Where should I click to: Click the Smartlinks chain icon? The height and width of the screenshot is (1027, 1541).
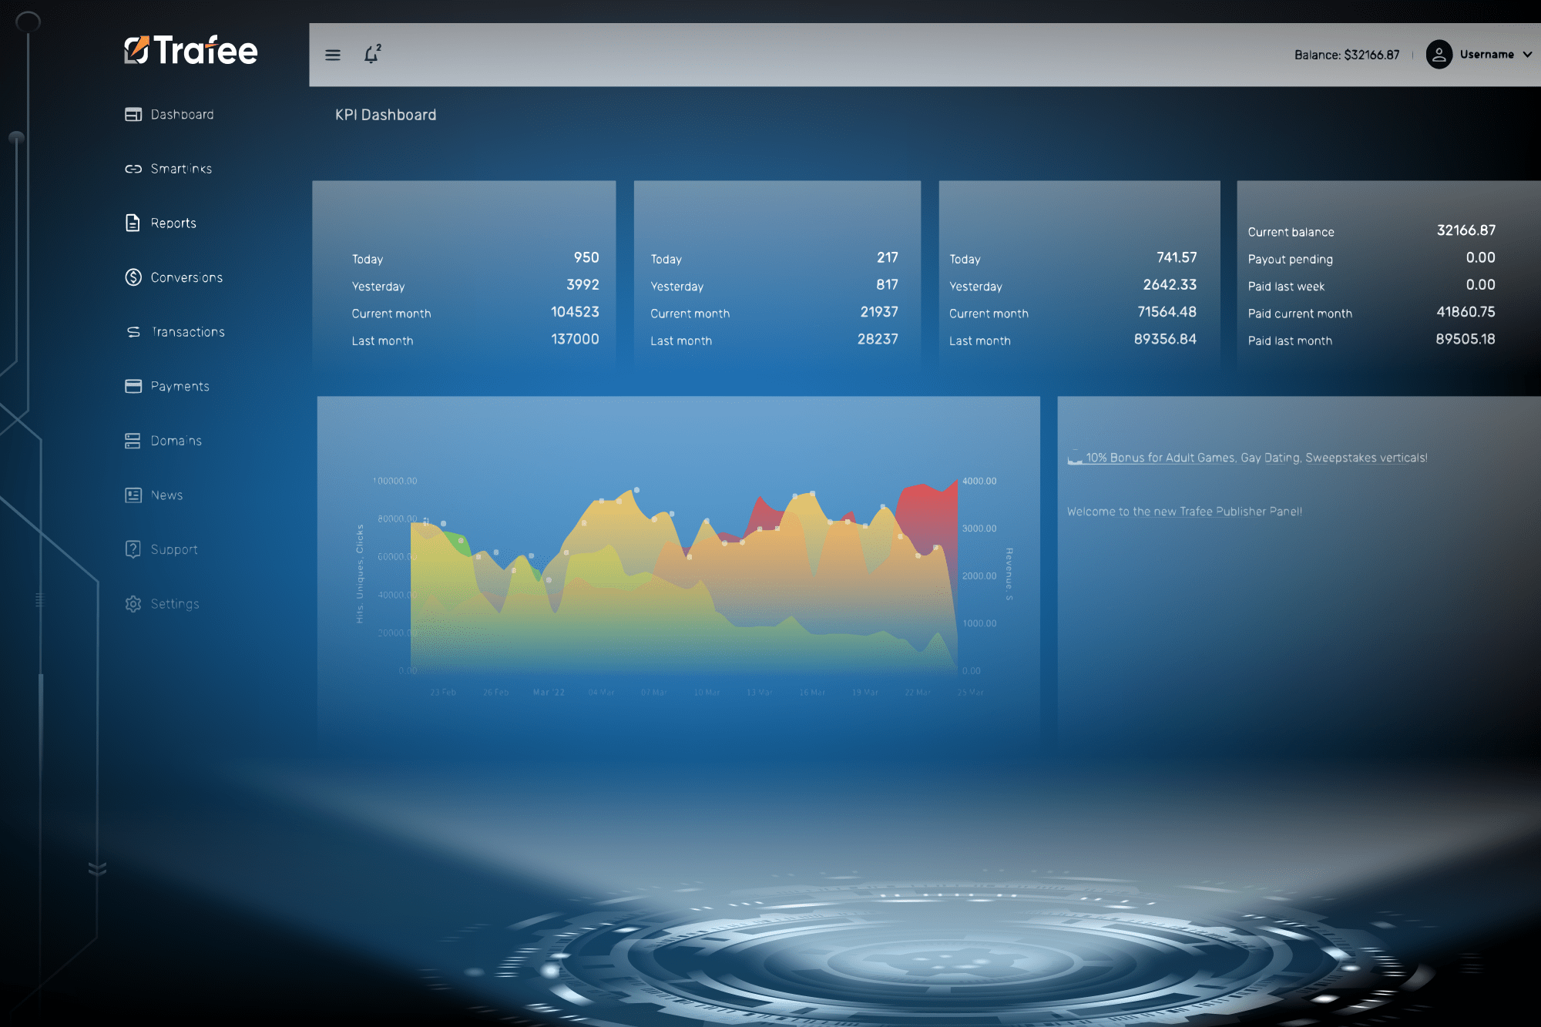(x=133, y=169)
